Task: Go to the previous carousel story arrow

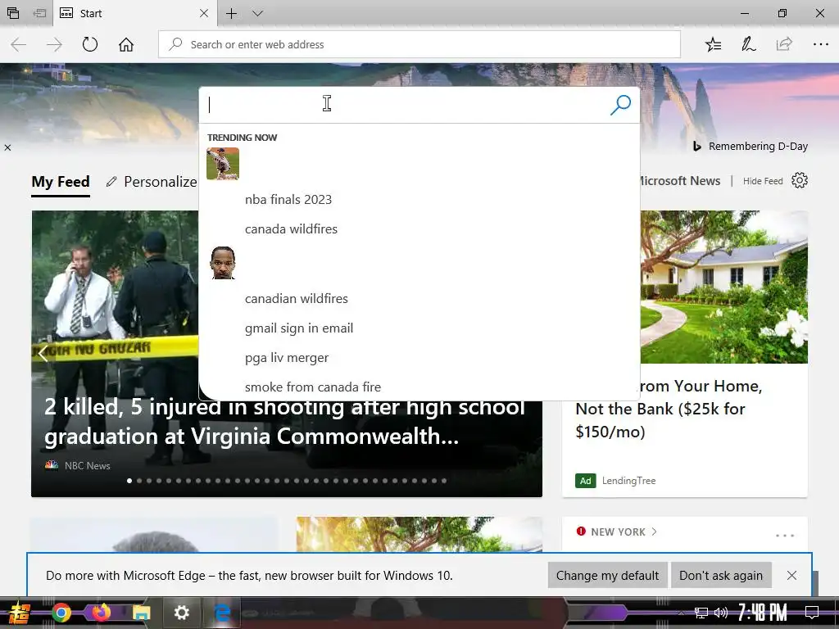Action: point(43,354)
